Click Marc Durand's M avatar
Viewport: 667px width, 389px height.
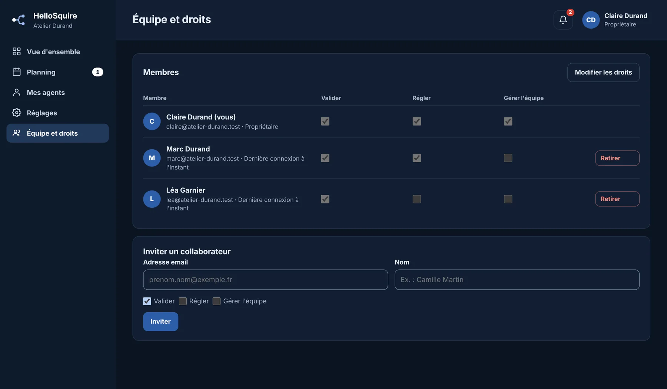[x=152, y=158]
